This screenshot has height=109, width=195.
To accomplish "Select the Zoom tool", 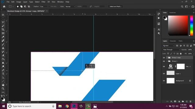I will pyautogui.click(x=3, y=89).
